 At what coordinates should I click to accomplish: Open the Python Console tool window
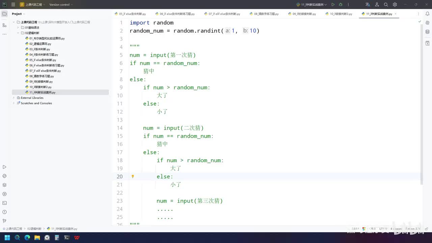4,176
